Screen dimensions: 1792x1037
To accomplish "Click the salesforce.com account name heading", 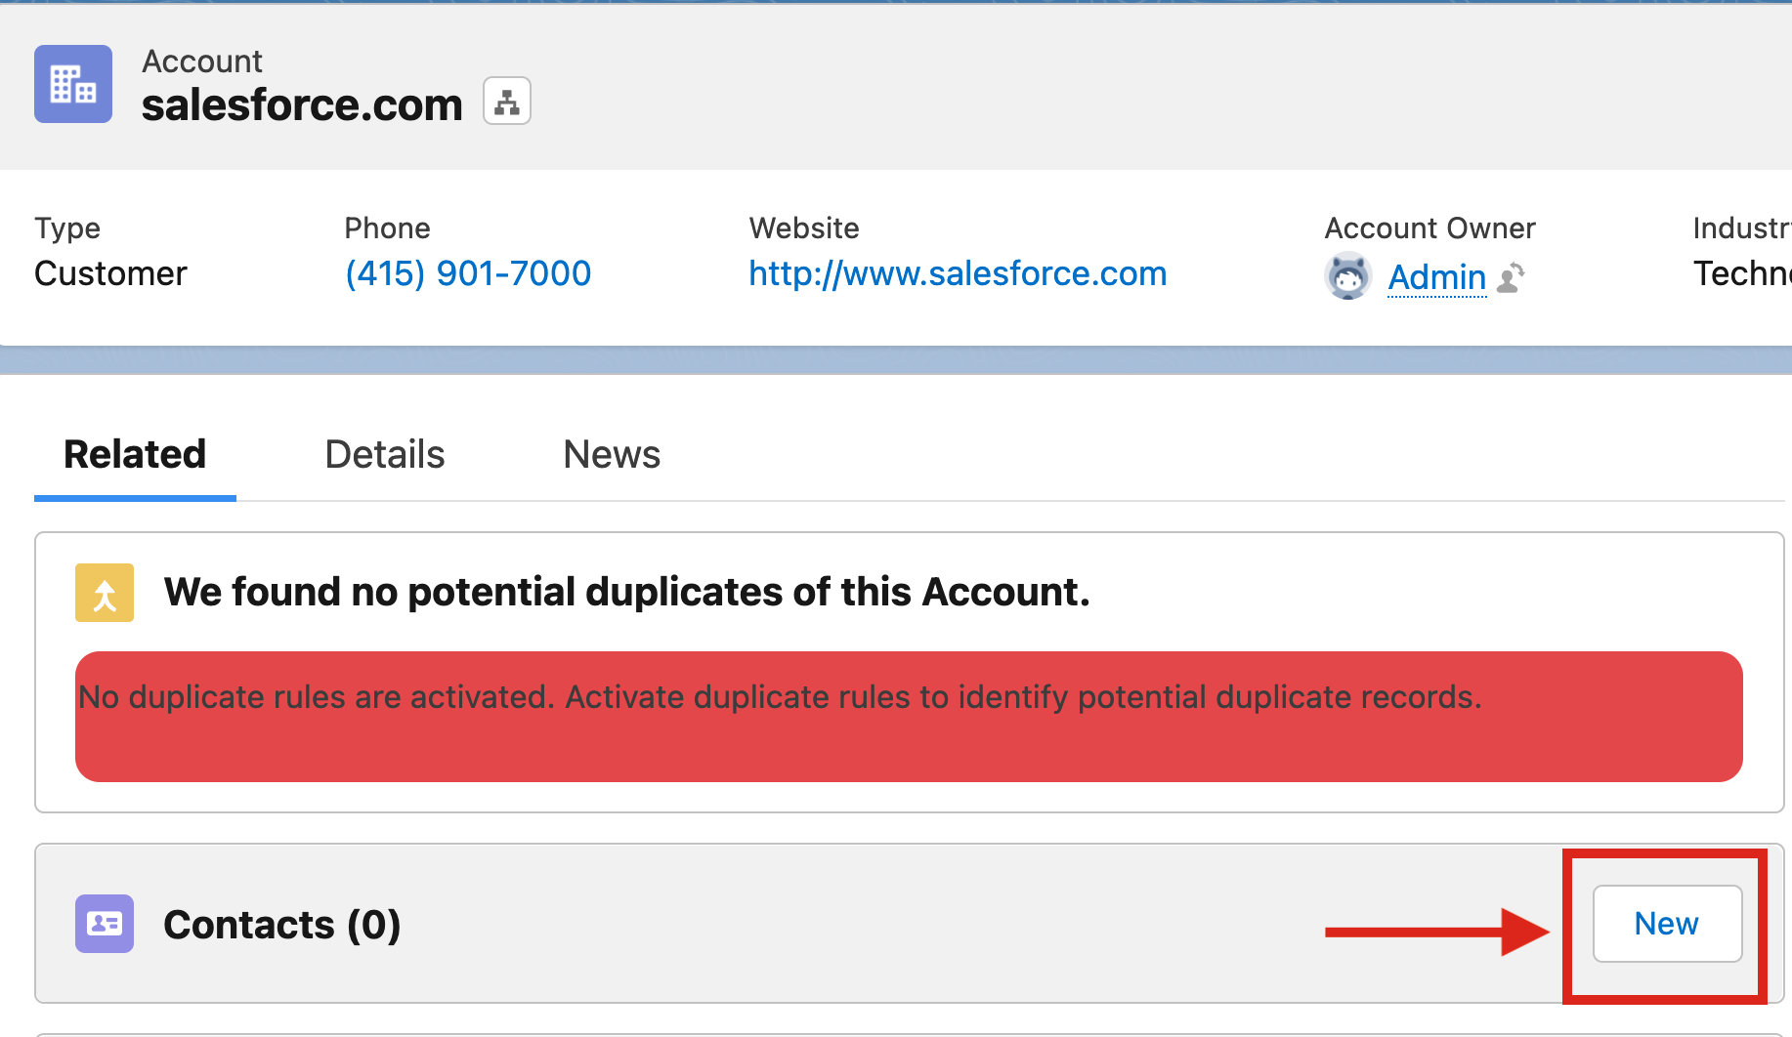I will [x=302, y=104].
